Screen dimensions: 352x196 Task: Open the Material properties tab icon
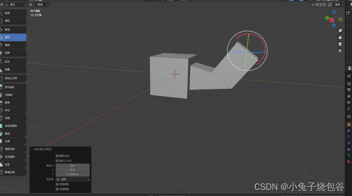349,161
